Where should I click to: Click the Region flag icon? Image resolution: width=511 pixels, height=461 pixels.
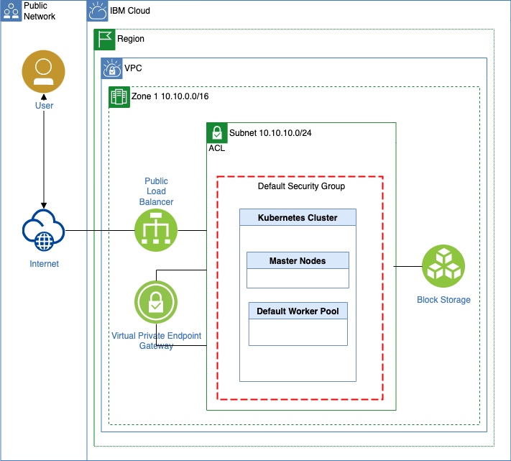point(105,40)
